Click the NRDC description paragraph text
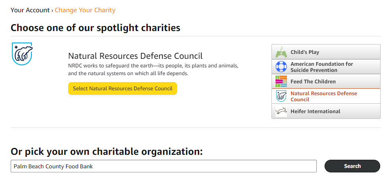 [x=153, y=69]
